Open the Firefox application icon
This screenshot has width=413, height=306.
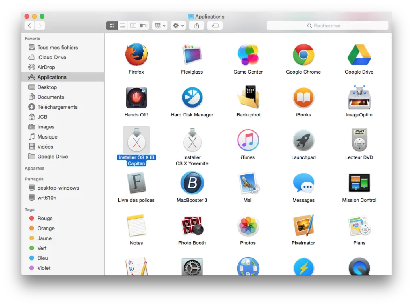(x=136, y=55)
